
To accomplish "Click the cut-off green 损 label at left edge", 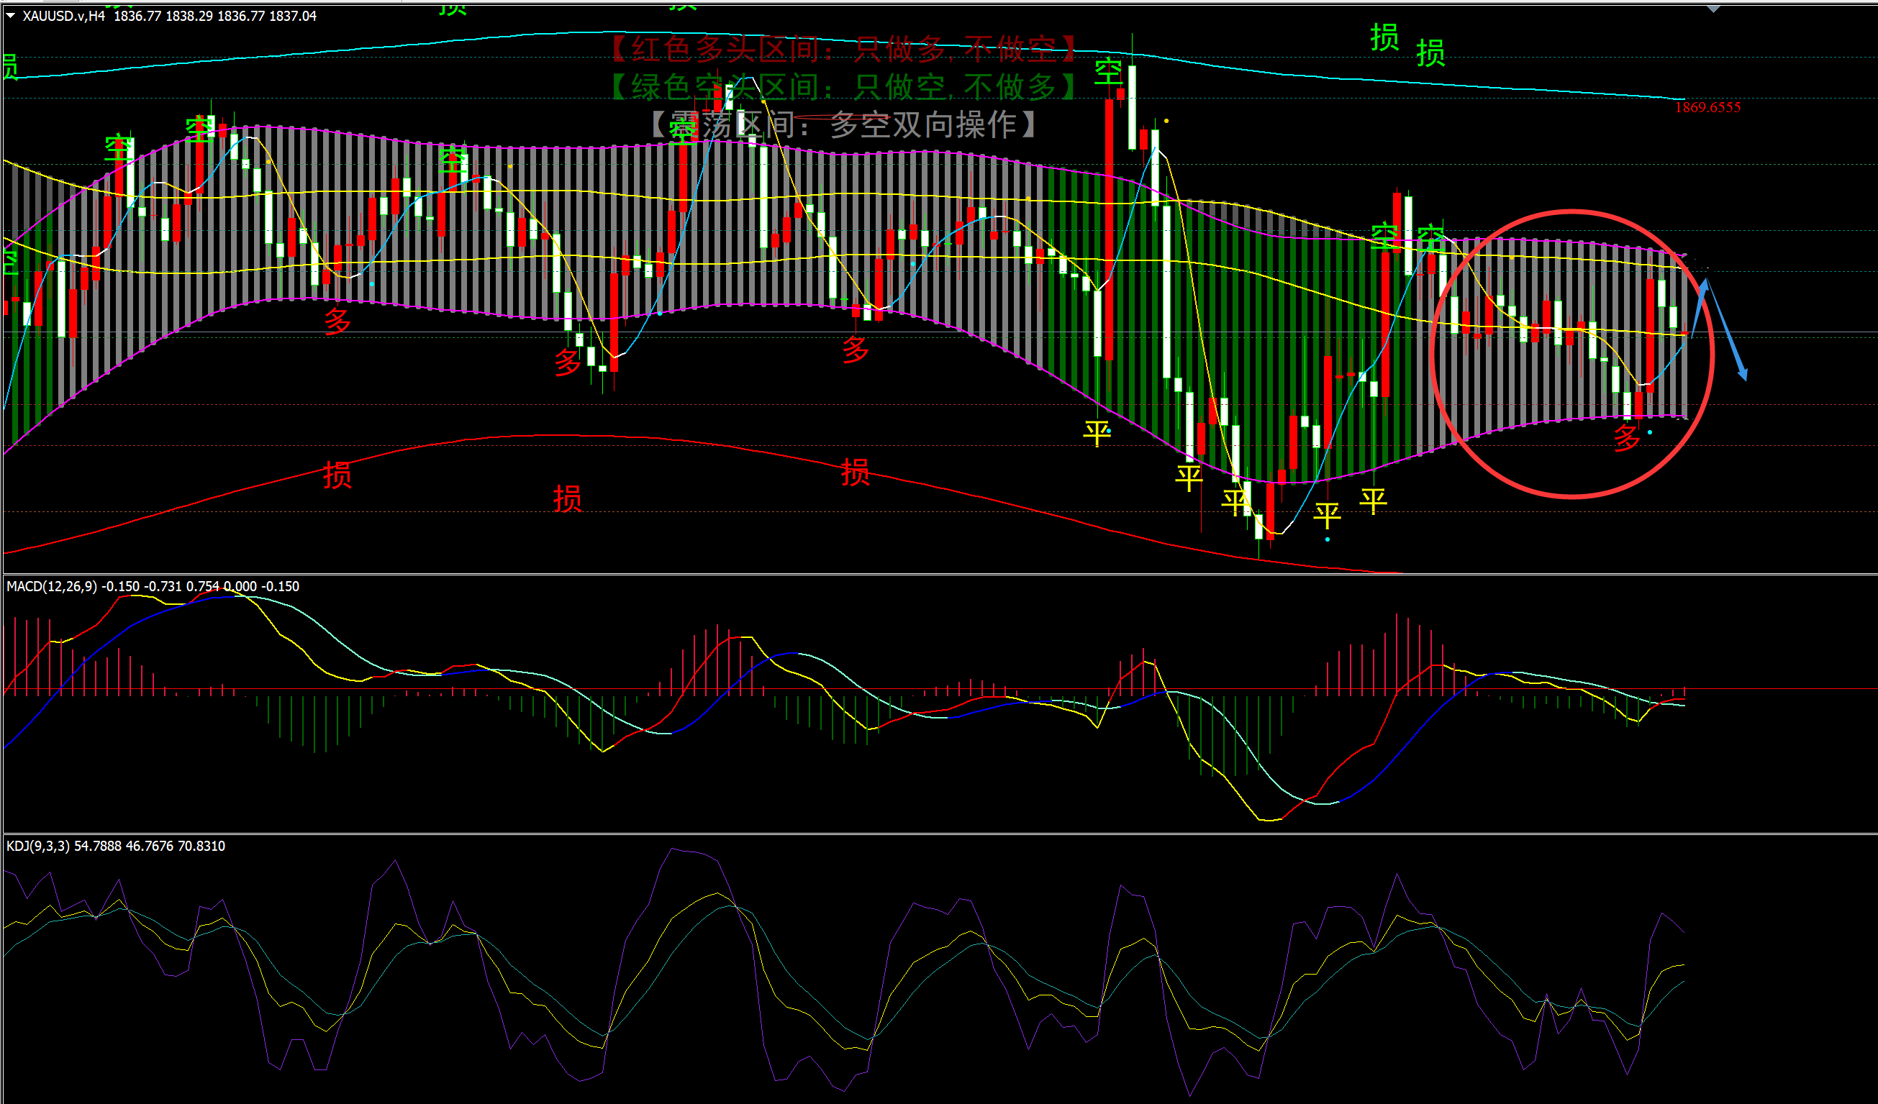I will [9, 68].
